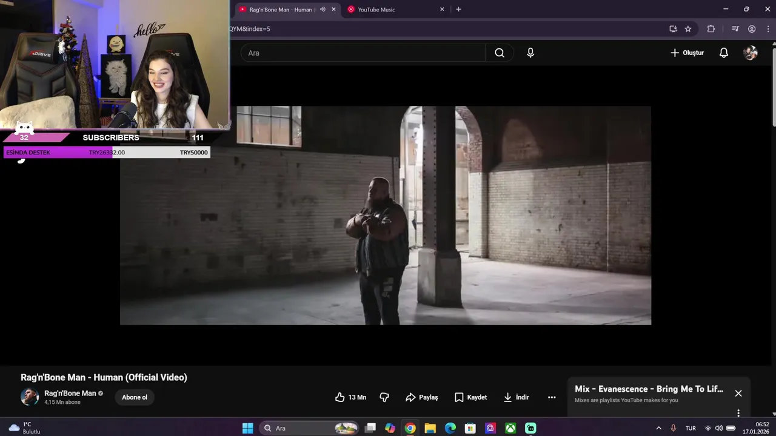Image resolution: width=776 pixels, height=436 pixels.
Task: Focus the YouTube search box labeled Ara
Action: 363,53
